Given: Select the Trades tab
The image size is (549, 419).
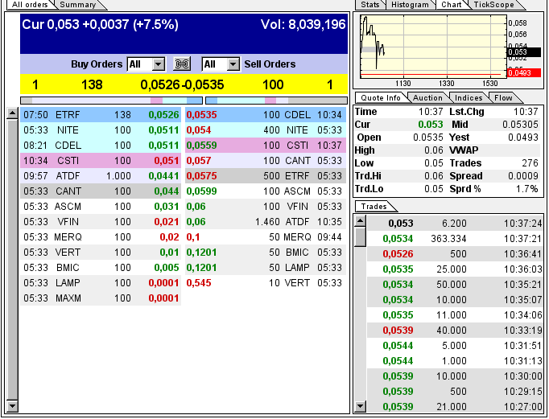Looking at the screenshot, I should pos(374,207).
